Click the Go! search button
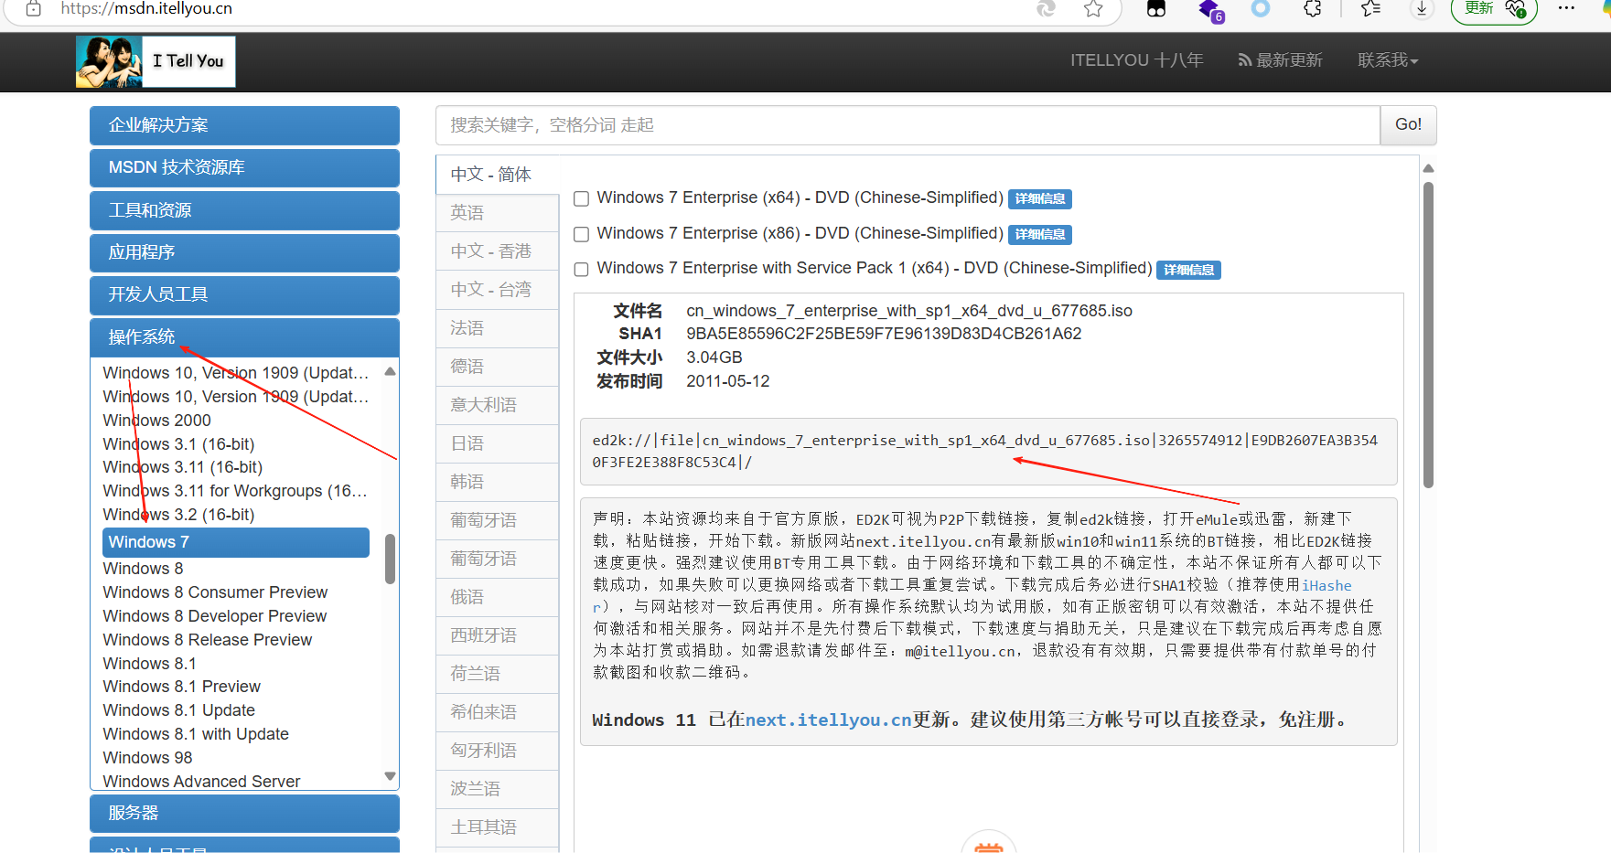This screenshot has width=1611, height=853. click(x=1408, y=125)
